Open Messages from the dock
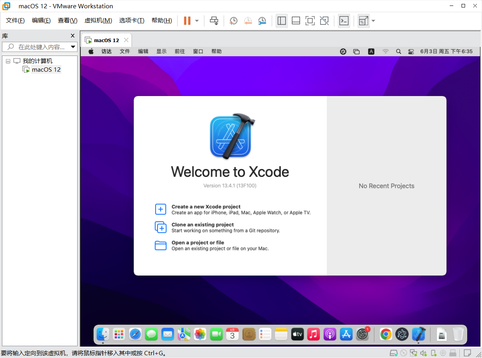Image resolution: width=482 pixels, height=358 pixels. click(x=151, y=334)
